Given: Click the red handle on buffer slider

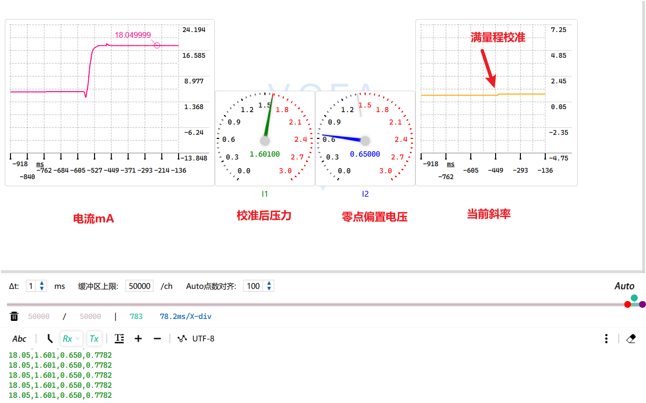Looking at the screenshot, I should pos(627,305).
